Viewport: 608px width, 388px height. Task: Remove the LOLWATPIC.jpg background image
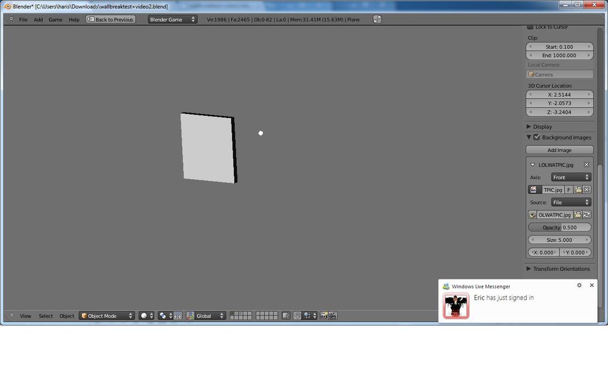click(x=586, y=165)
